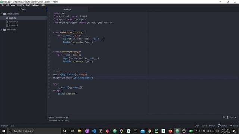Open the Windows Start menu
This screenshot has width=239, height=134.
[x=3, y=131]
